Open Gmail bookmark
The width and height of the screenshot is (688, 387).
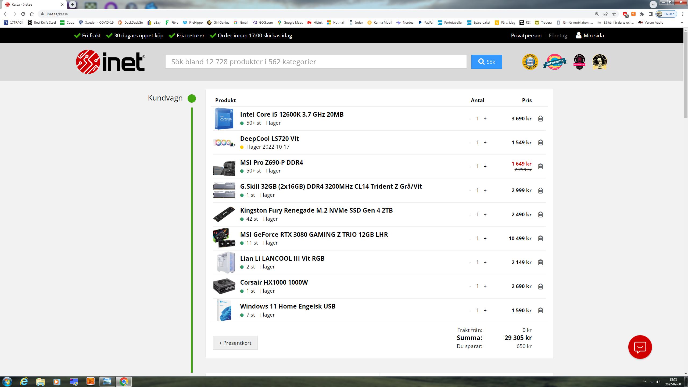[241, 23]
